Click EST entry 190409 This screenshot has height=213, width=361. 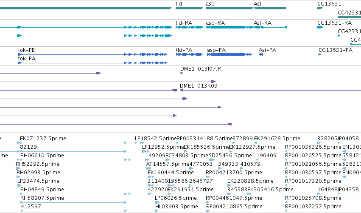(x=266, y=156)
